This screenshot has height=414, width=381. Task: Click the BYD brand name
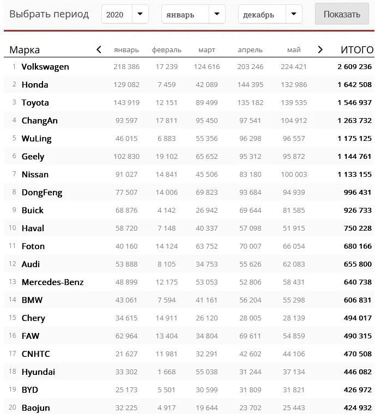tap(30, 390)
